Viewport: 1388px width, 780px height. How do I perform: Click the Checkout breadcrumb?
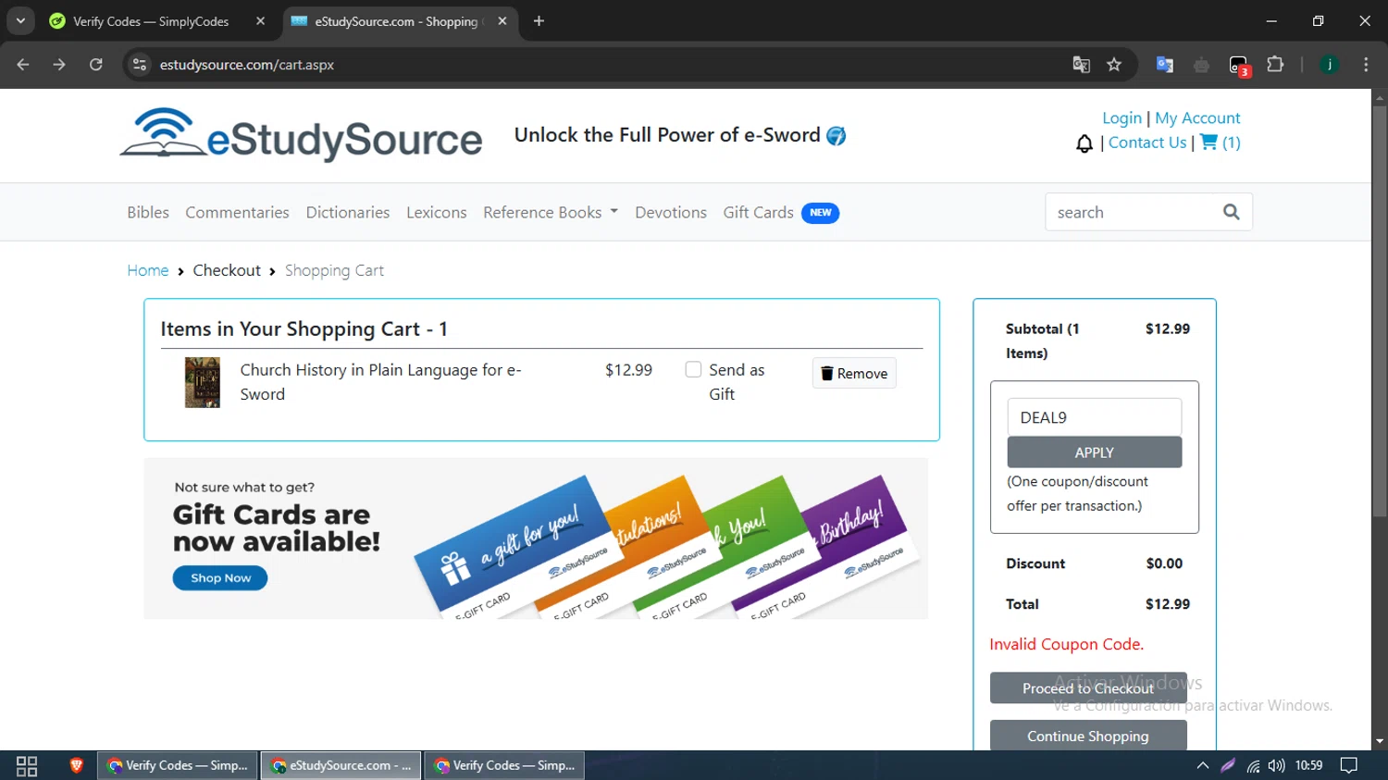coord(227,270)
